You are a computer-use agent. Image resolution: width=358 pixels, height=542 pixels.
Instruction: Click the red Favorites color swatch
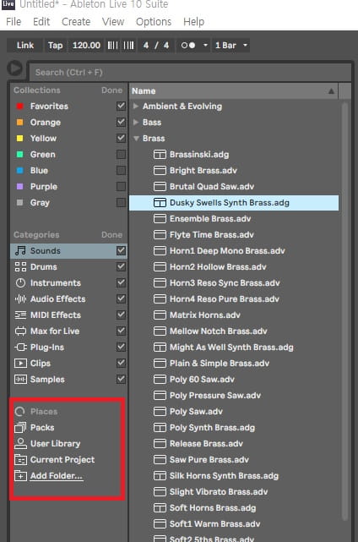coord(20,107)
